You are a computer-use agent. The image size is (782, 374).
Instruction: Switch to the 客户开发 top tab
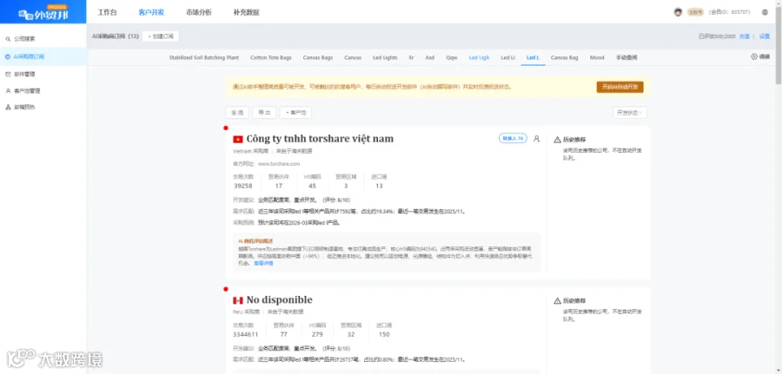151,12
